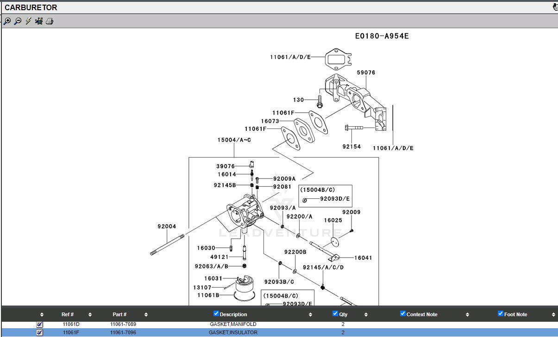Click the row icon for 11061F
This screenshot has width=558, height=337.
coord(39,332)
